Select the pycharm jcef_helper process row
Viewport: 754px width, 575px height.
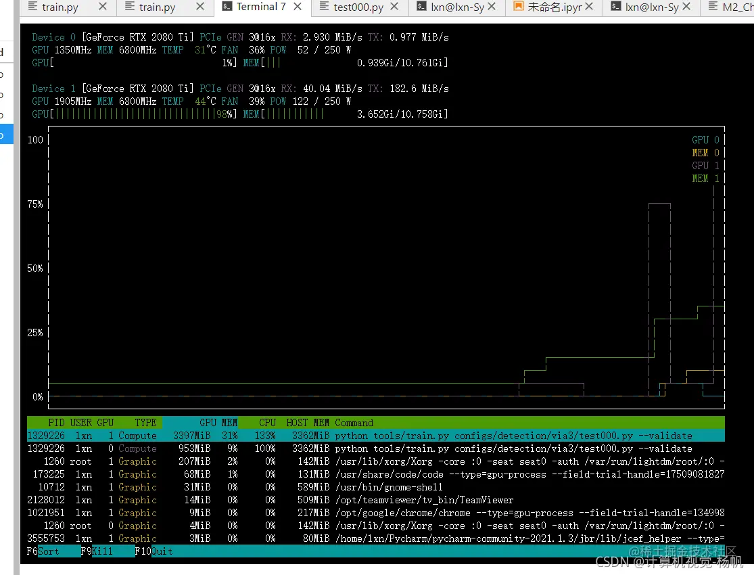point(375,539)
